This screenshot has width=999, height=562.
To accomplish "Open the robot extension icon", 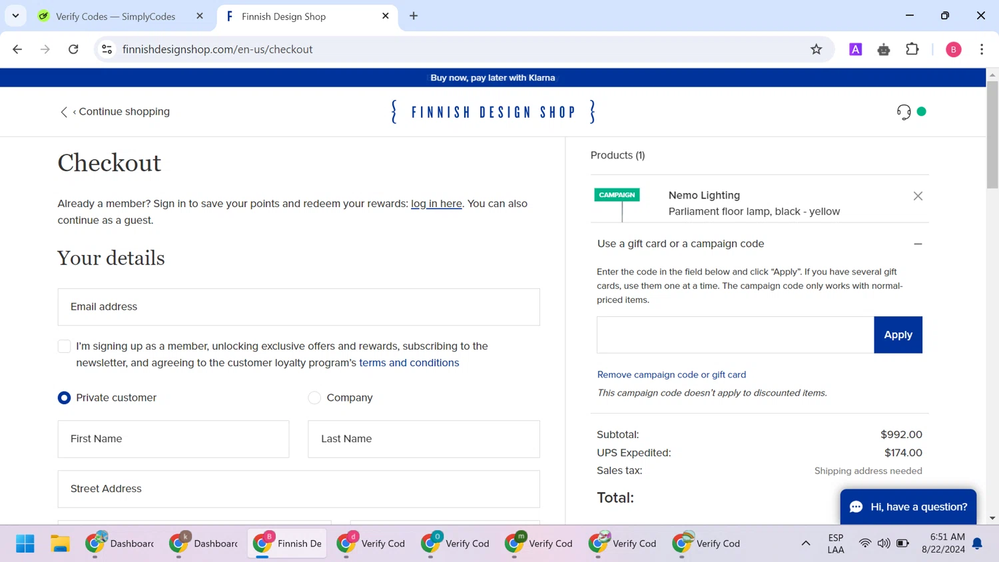I will click(884, 49).
